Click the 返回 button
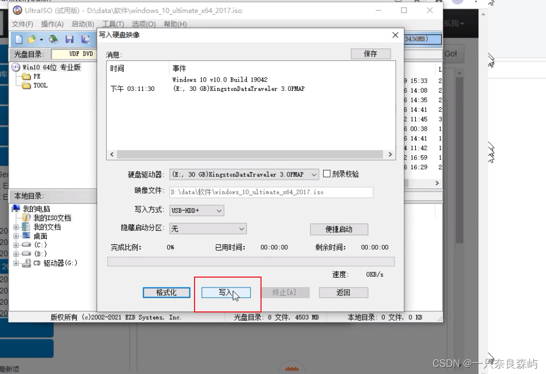Viewport: 546px width, 374px height. pyautogui.click(x=343, y=292)
